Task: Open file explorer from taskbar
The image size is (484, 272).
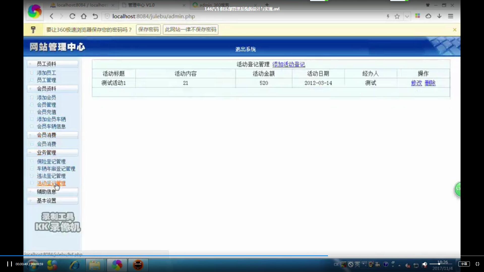Action: point(95,265)
